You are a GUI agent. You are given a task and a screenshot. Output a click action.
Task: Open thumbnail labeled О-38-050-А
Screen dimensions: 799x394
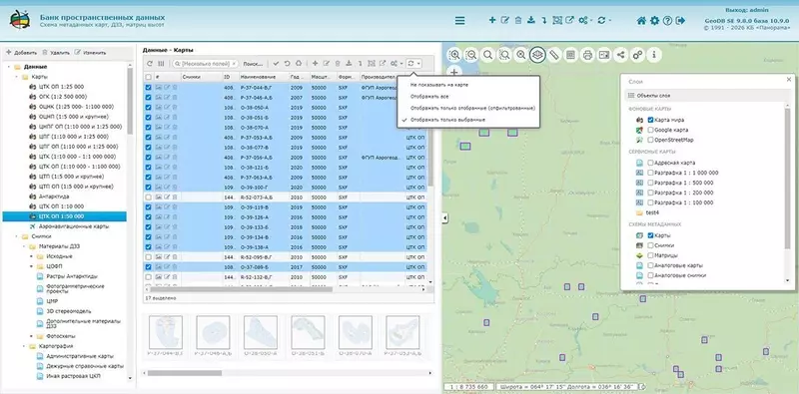[261, 336]
